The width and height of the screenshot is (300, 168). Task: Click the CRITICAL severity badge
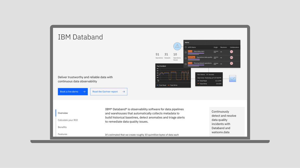click(x=191, y=57)
